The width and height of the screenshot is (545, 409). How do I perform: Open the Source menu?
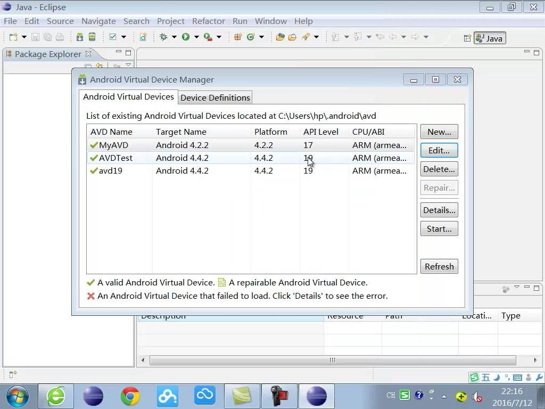60,21
